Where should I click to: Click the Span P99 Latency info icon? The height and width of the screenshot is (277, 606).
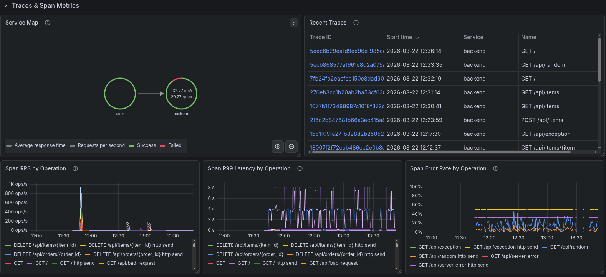300,168
